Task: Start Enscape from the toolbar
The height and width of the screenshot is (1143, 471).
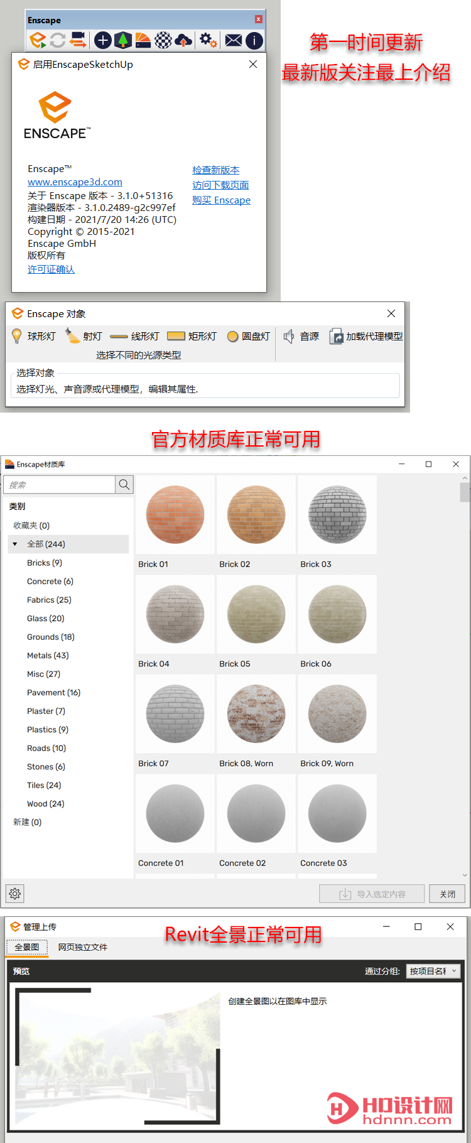Action: [38, 41]
